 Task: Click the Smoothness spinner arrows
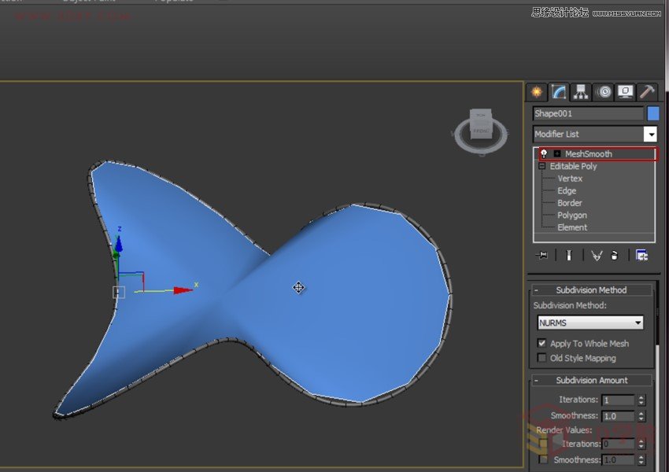(x=641, y=415)
